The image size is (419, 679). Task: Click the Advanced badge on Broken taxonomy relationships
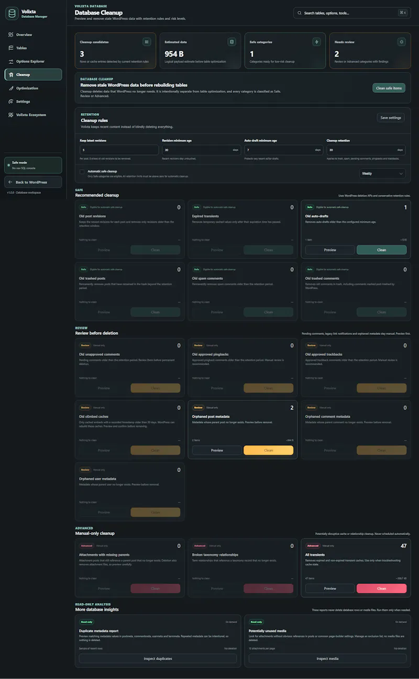tap(200, 545)
